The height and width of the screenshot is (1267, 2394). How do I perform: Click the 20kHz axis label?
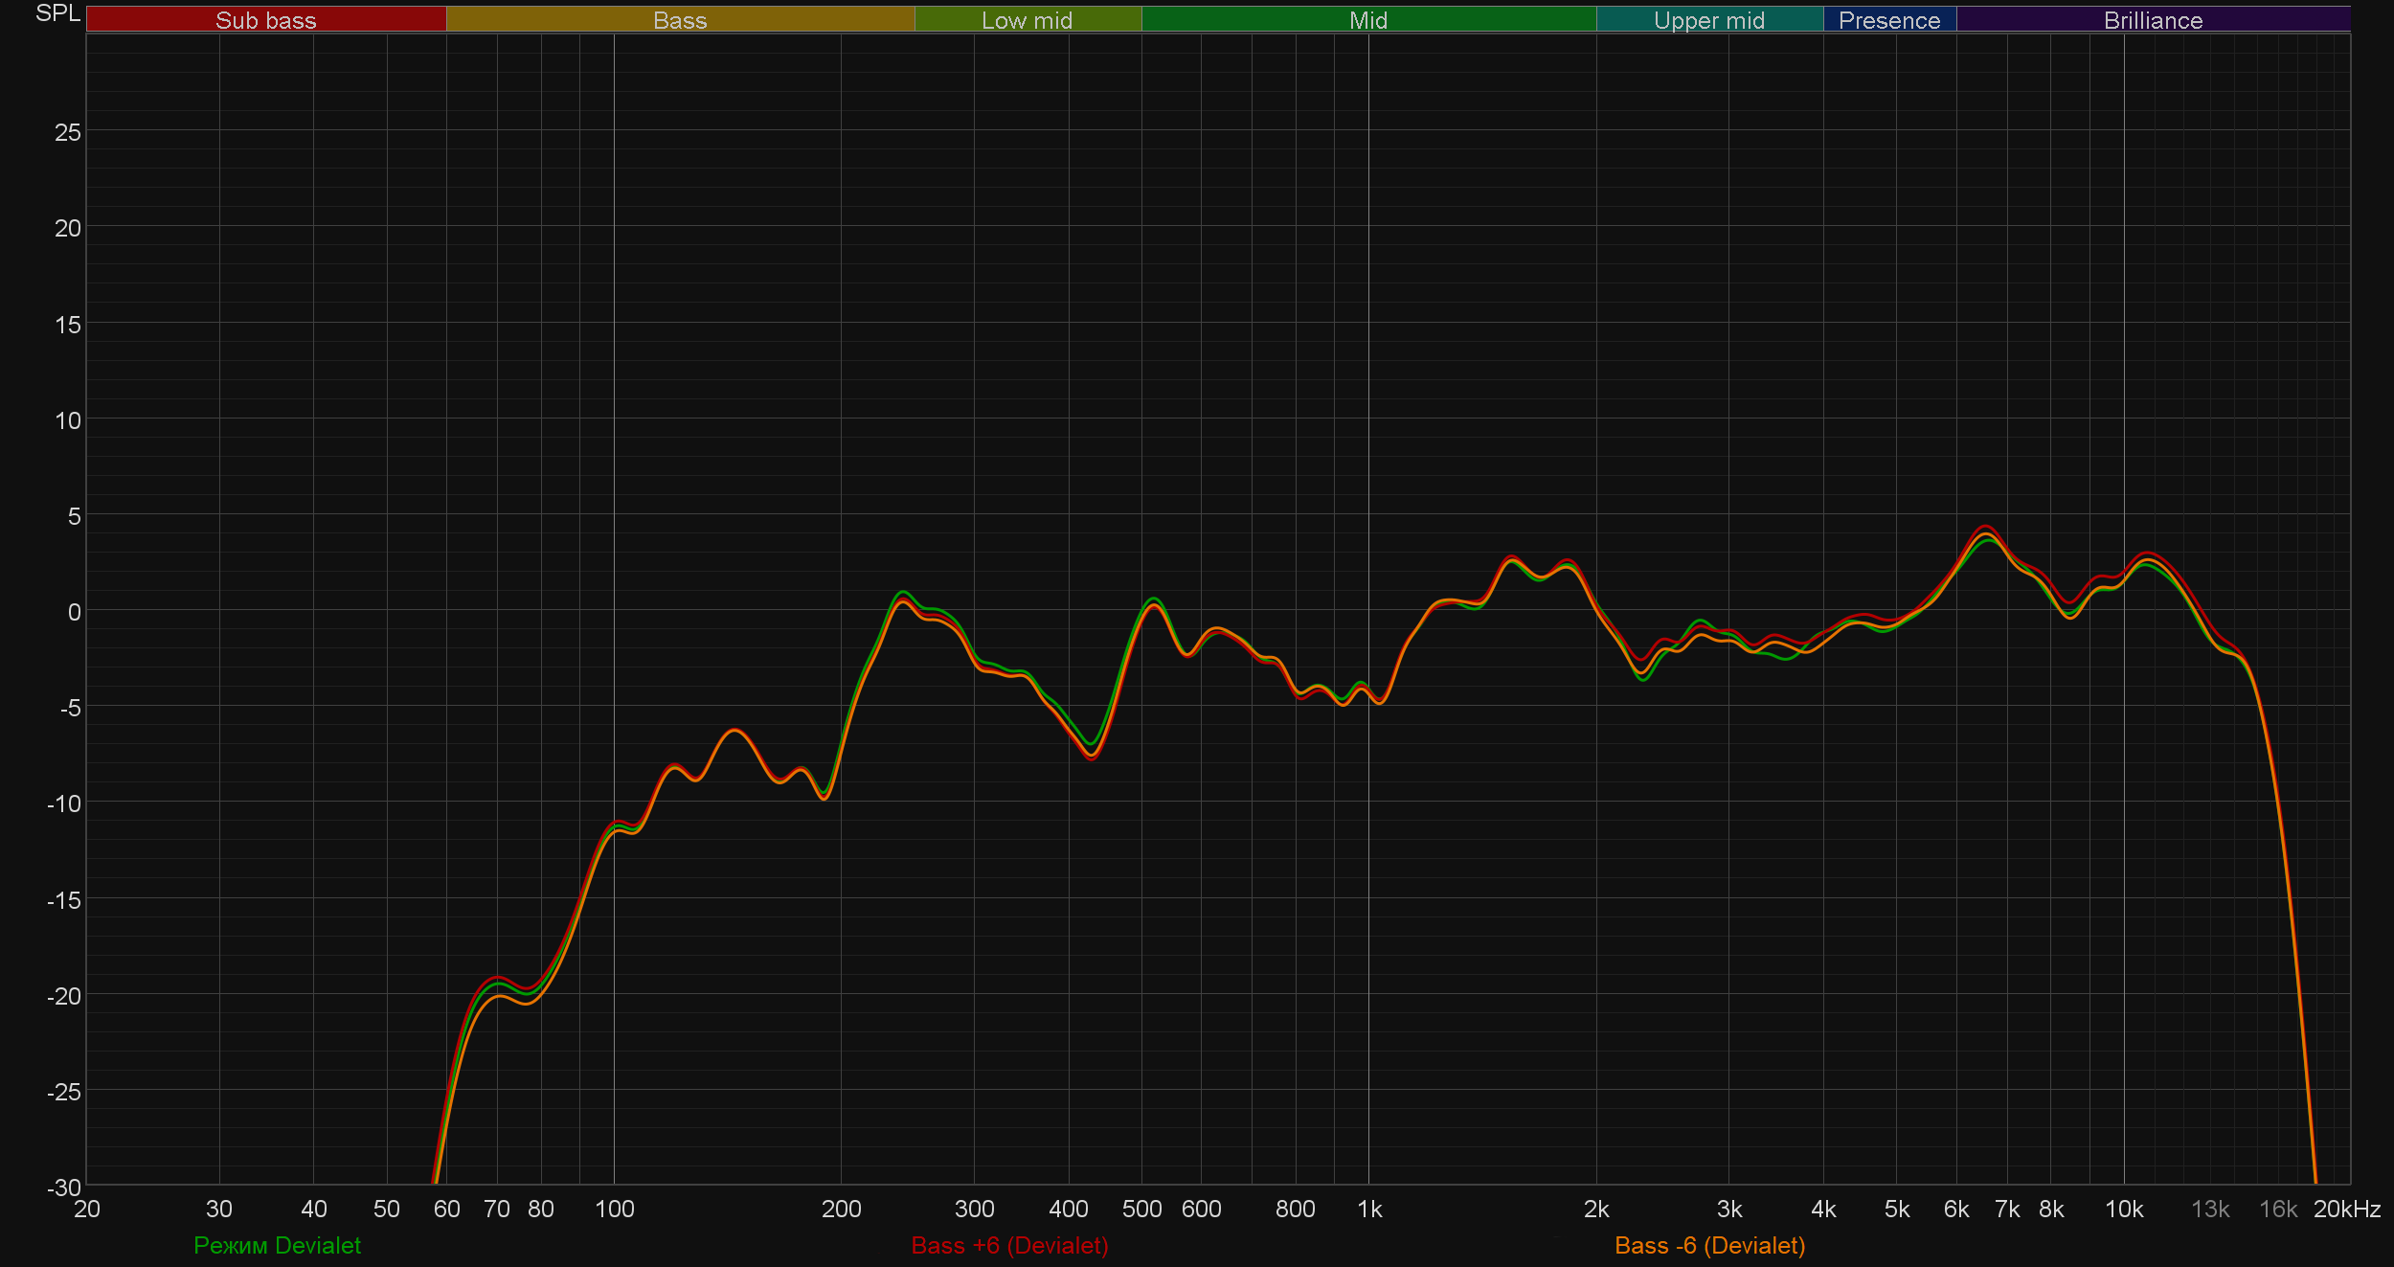coord(2346,1210)
